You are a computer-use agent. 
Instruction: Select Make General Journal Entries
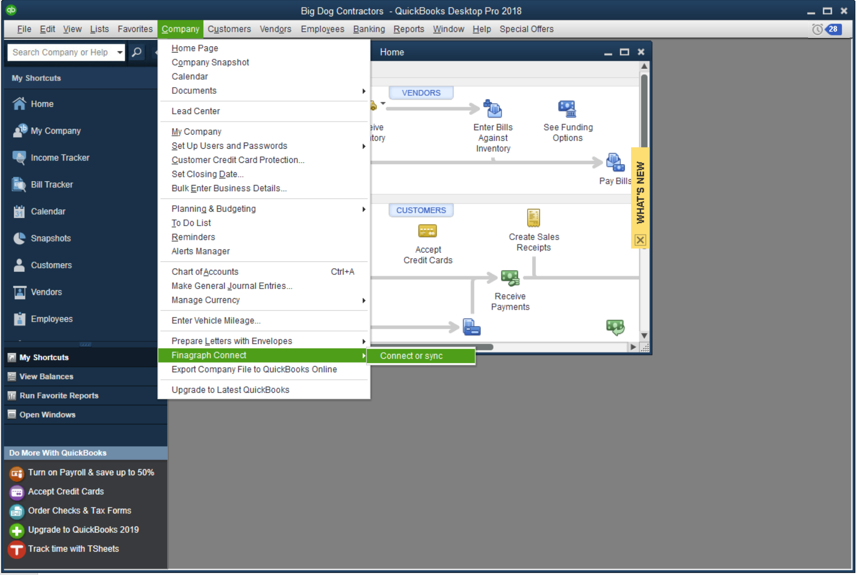tap(263, 286)
